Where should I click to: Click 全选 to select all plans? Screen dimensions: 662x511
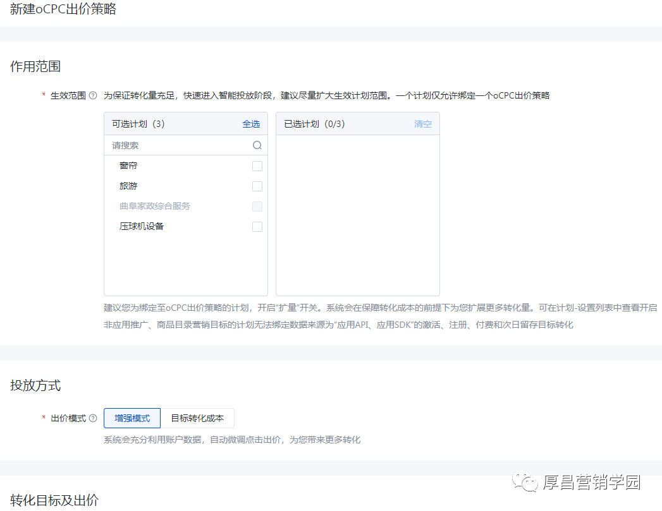coord(251,124)
